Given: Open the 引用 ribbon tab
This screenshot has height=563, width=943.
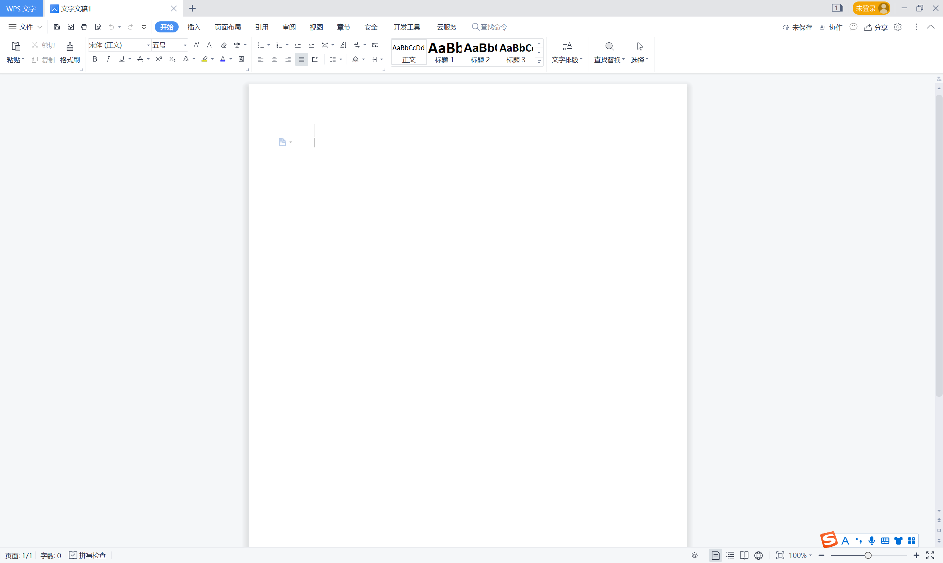Looking at the screenshot, I should click(x=262, y=27).
